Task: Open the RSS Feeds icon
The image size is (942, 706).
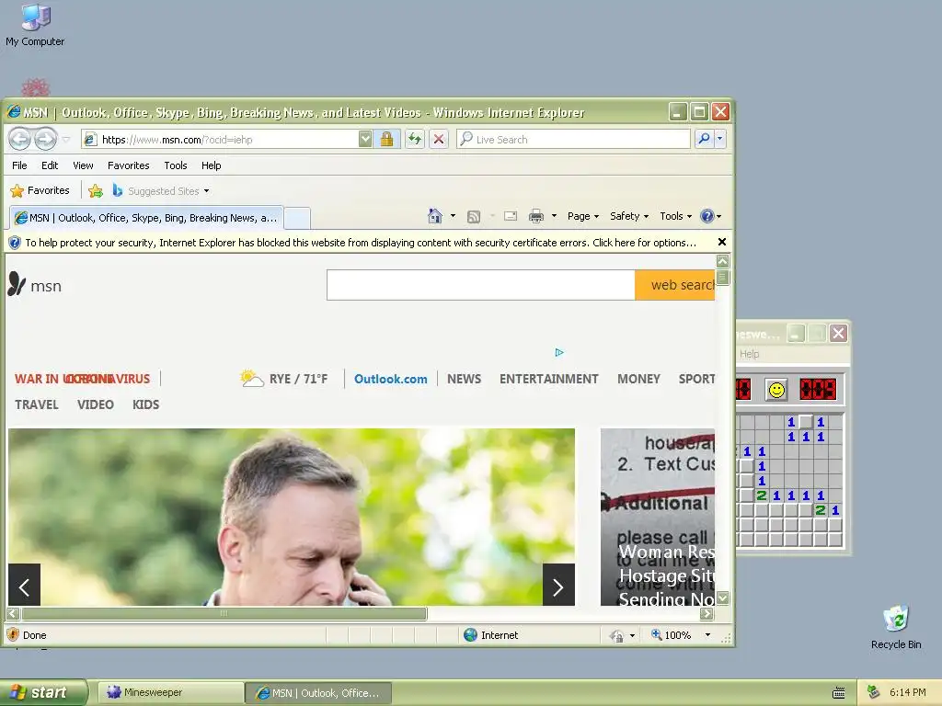Action: [474, 217]
